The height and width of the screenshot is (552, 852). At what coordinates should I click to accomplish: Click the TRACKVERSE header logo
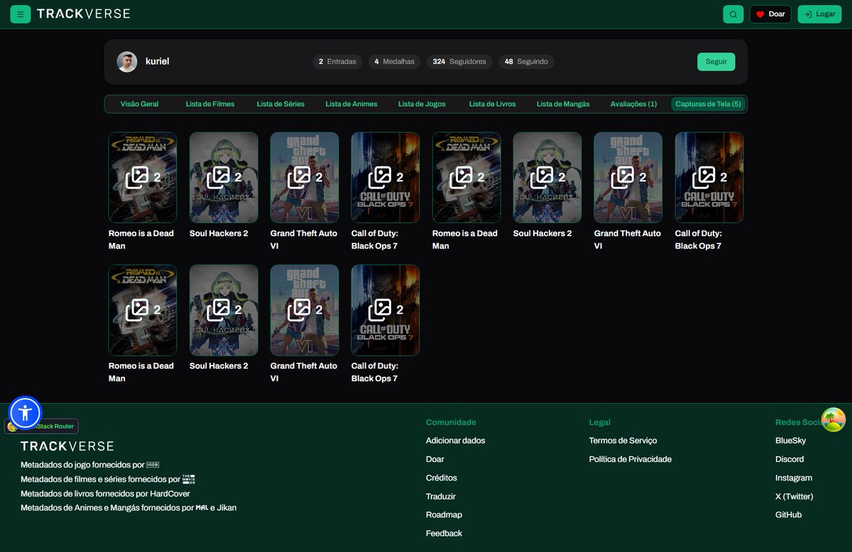click(83, 13)
